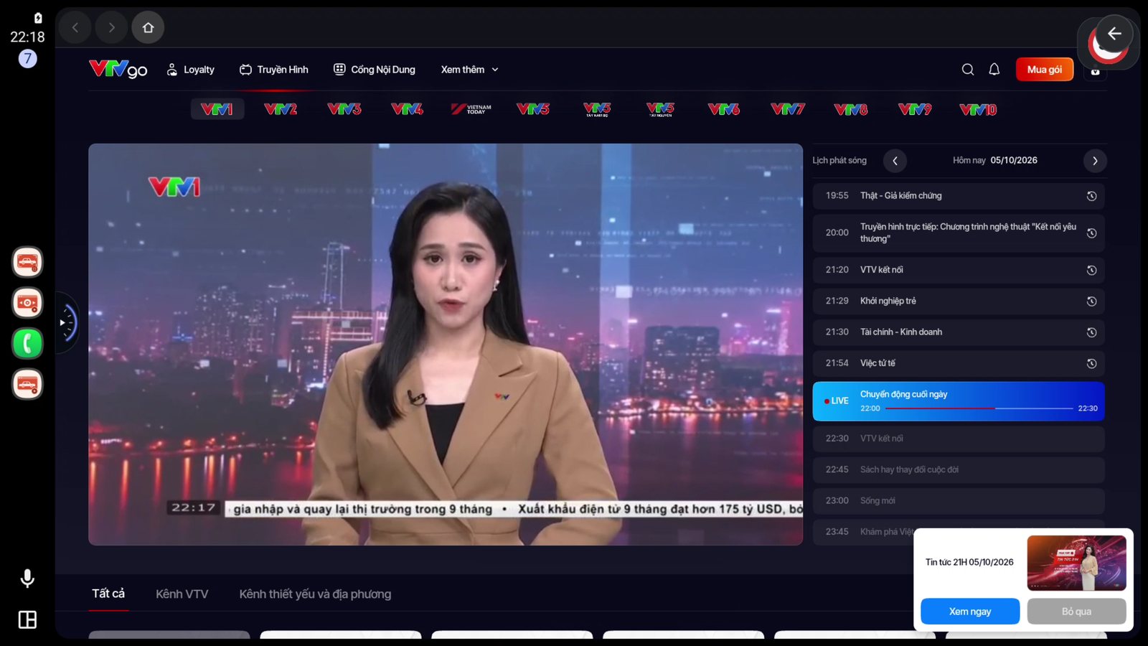Screen dimensions: 1148x646
Task: Select the VTV3 channel logo
Action: point(344,109)
